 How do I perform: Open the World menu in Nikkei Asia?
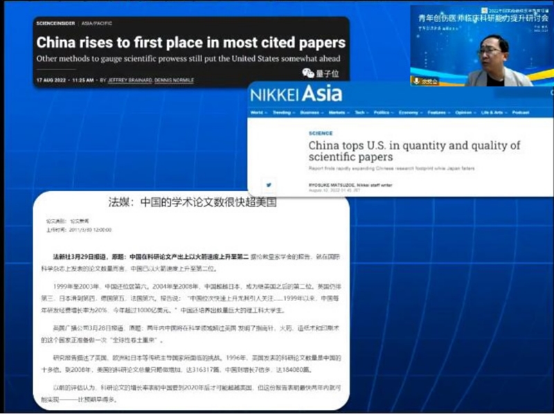click(x=258, y=113)
